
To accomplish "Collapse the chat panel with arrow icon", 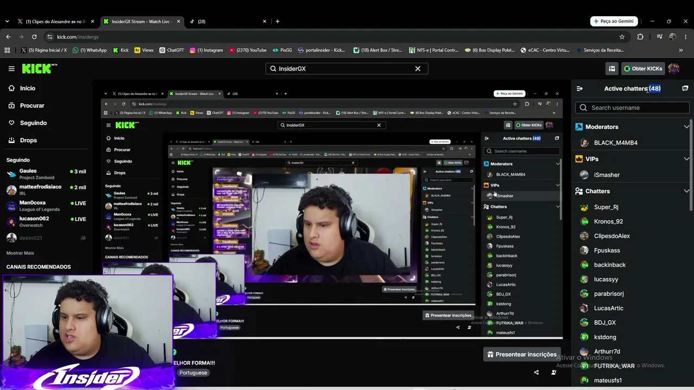I will [x=580, y=89].
